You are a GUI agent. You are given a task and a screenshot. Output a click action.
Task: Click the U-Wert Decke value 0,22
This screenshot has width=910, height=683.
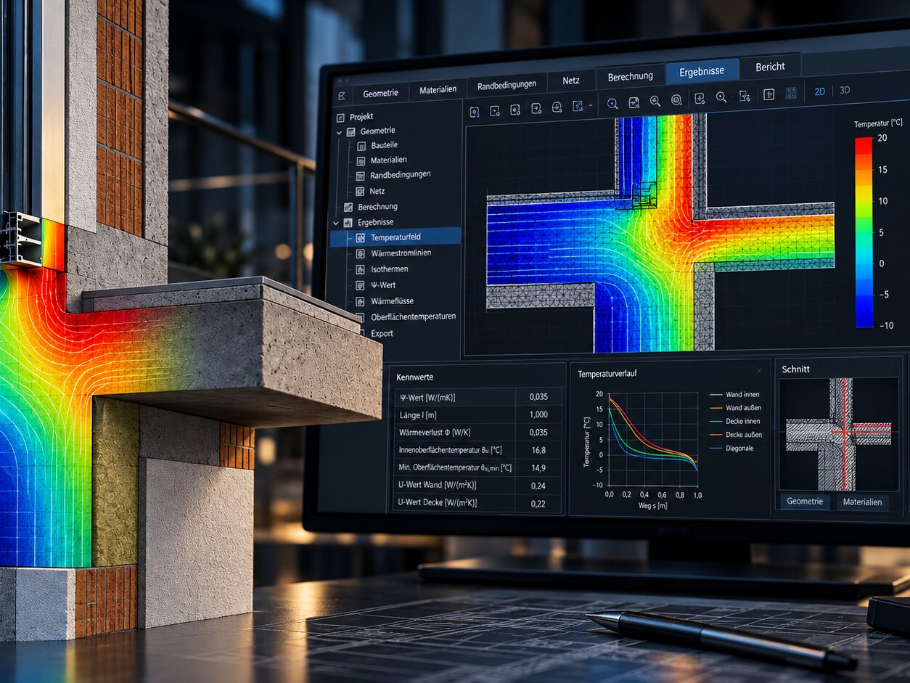pyautogui.click(x=538, y=503)
